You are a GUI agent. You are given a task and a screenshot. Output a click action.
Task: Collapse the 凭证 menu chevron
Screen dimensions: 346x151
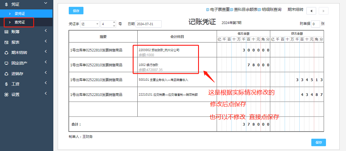click(46, 3)
